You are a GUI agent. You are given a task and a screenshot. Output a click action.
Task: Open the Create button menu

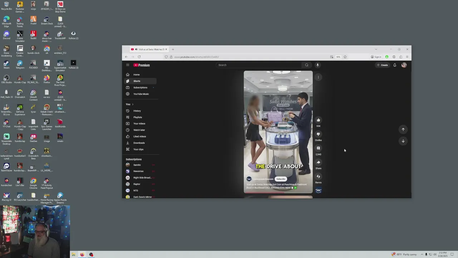tap(382, 65)
